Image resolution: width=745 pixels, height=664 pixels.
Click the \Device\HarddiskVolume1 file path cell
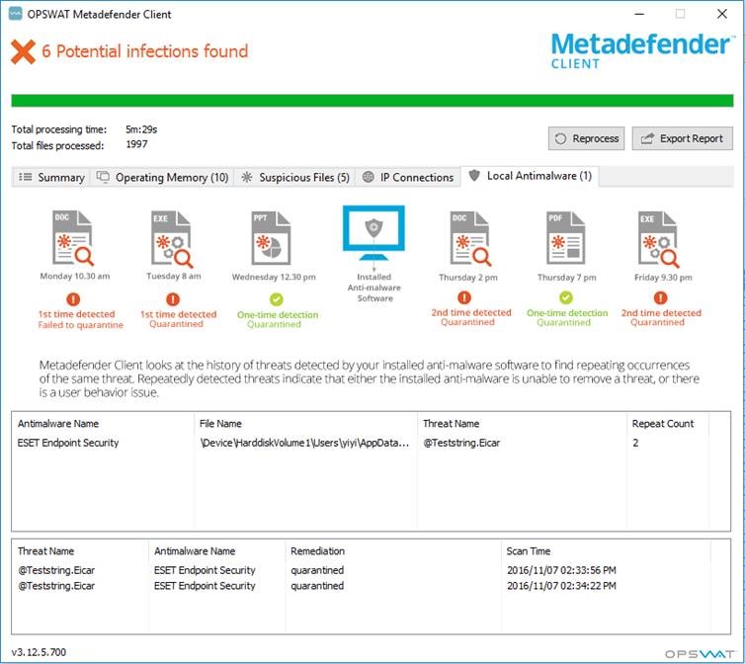tap(304, 443)
